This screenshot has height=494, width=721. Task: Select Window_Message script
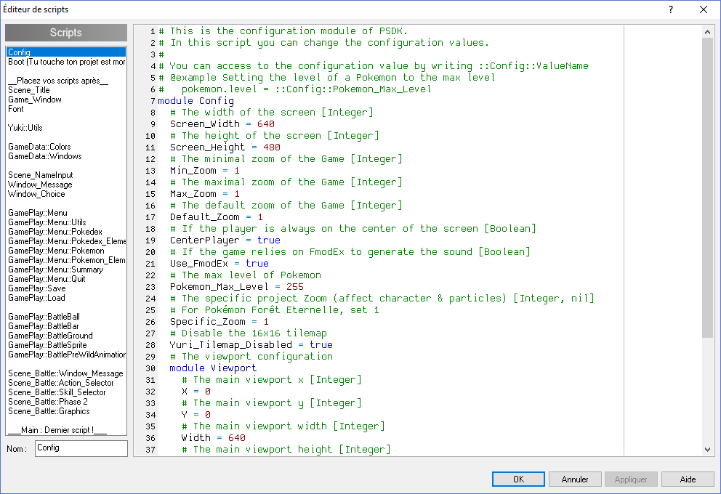click(x=66, y=185)
